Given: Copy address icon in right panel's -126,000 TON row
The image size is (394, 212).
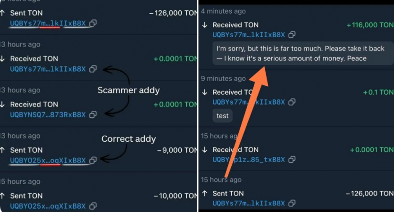Looking at the screenshot, I should tap(292, 203).
